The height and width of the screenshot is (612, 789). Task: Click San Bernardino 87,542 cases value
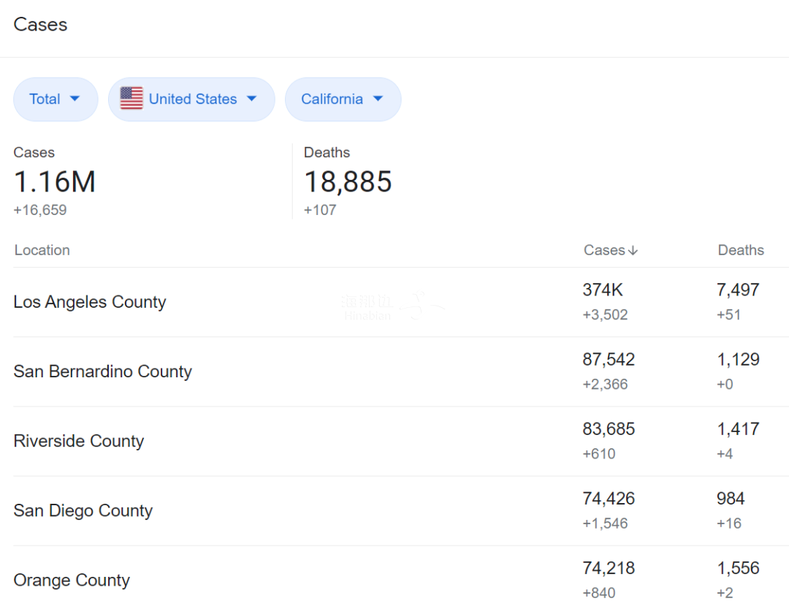coord(609,360)
